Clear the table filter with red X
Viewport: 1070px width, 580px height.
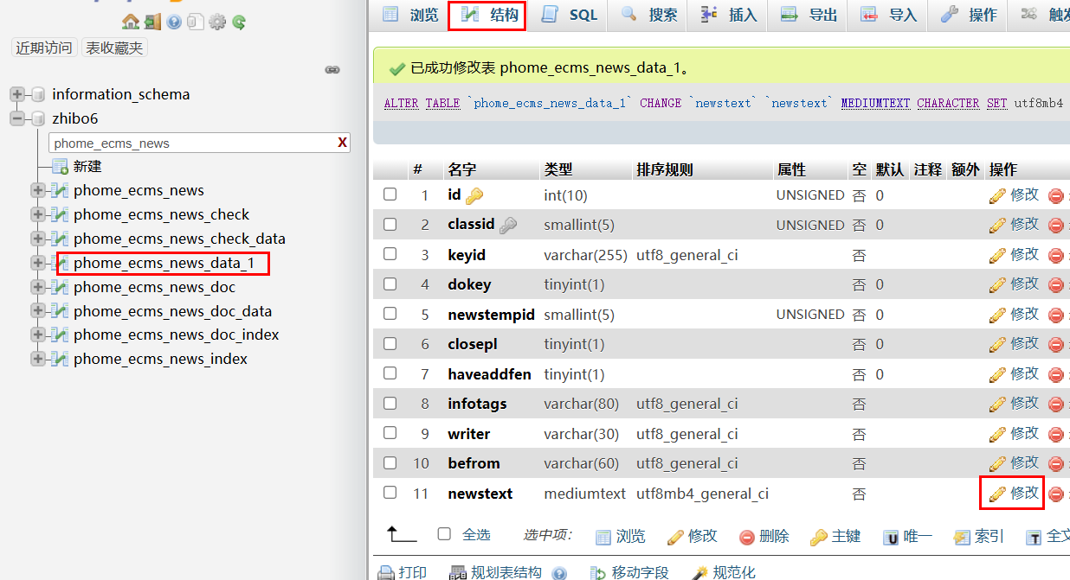[343, 143]
